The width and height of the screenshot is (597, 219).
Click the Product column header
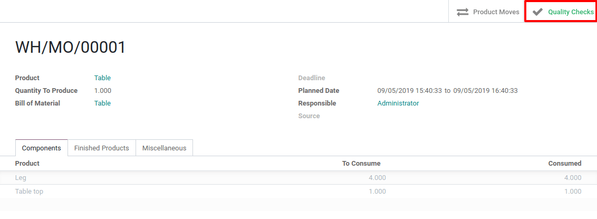27,163
